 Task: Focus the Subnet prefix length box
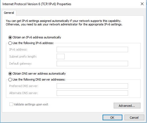61,56
